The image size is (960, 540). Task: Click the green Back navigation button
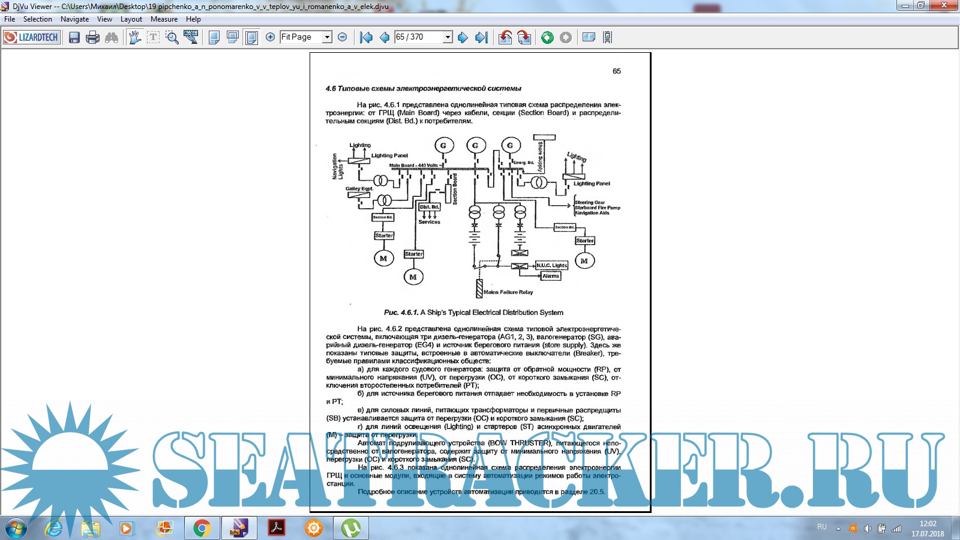547,37
